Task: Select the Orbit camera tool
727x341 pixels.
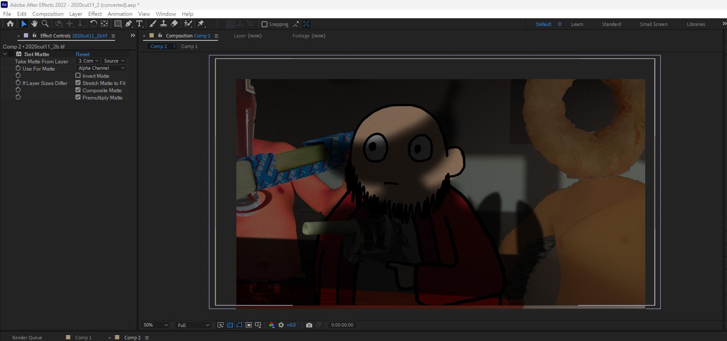Action: pos(59,24)
